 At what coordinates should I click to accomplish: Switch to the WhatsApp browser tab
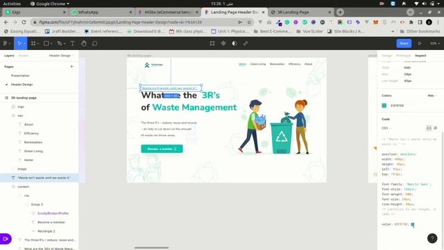point(102,12)
